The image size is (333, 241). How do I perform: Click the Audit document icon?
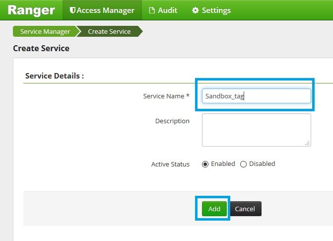pyautogui.click(x=152, y=10)
